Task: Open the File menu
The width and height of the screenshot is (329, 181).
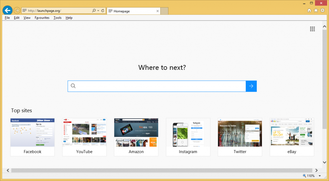Action: (7, 18)
